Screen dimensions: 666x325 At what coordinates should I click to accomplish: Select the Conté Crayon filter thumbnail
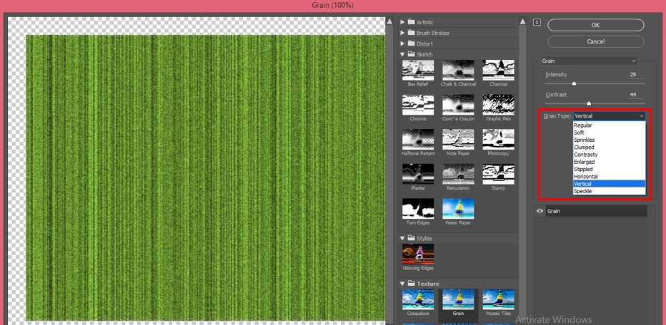coord(458,105)
